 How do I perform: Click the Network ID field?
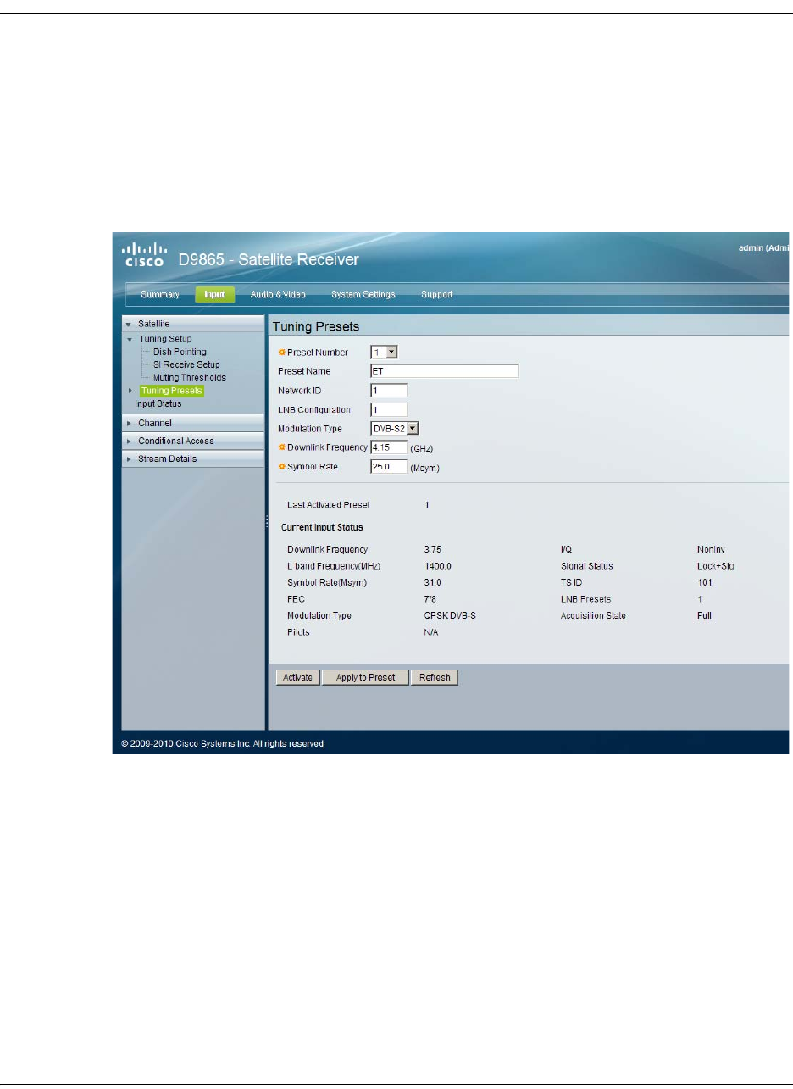coord(389,390)
